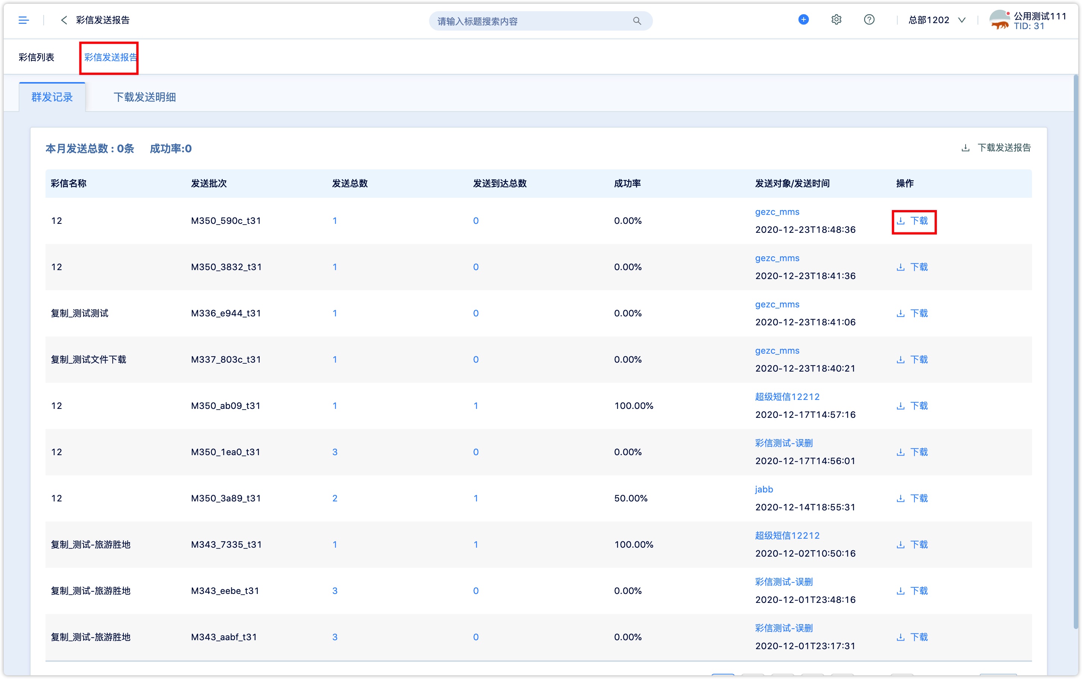Download report for batch M343_eebe_t31
This screenshot has width=1082, height=679.
tap(912, 591)
